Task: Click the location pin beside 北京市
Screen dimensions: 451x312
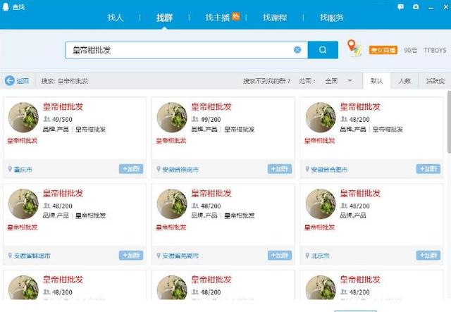Action: click(x=307, y=256)
